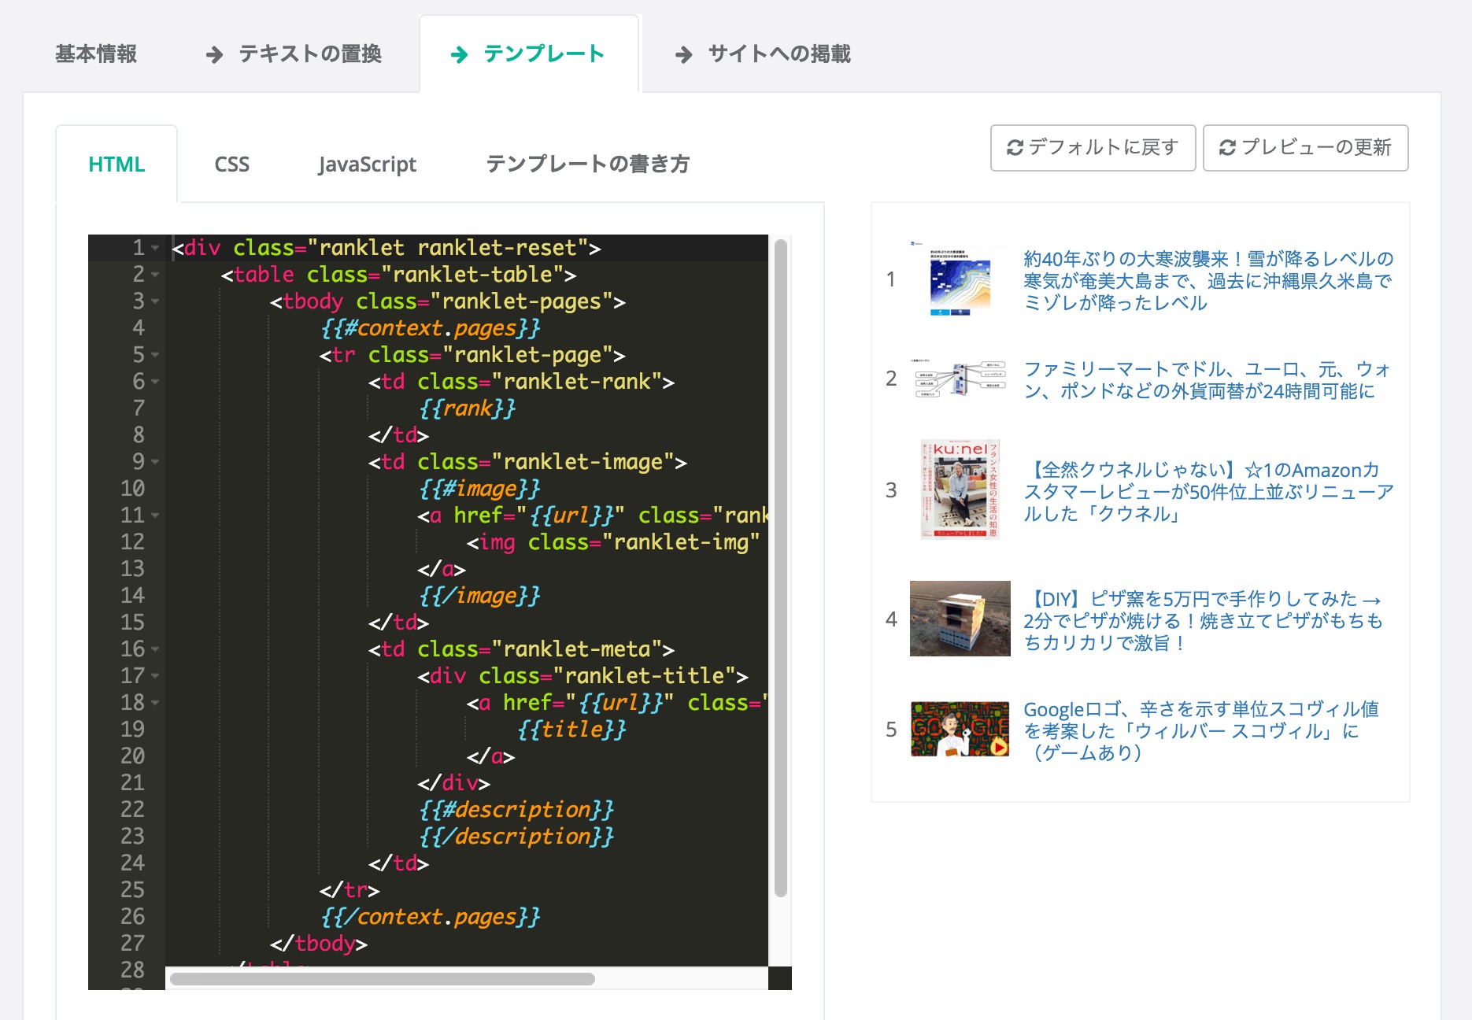Image resolution: width=1472 pixels, height=1020 pixels.
Task: Click green arrow icon before テンプレート
Action: 459,54
